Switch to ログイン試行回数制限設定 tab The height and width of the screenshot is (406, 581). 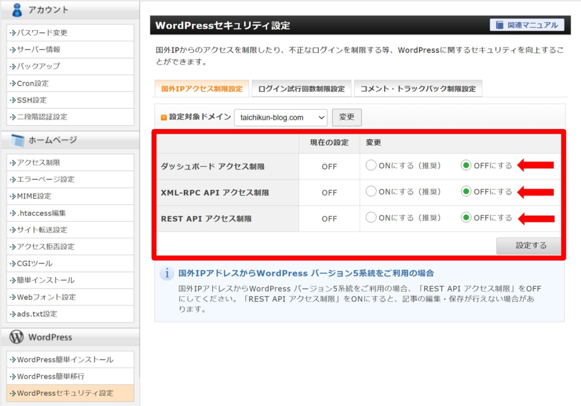tap(301, 89)
